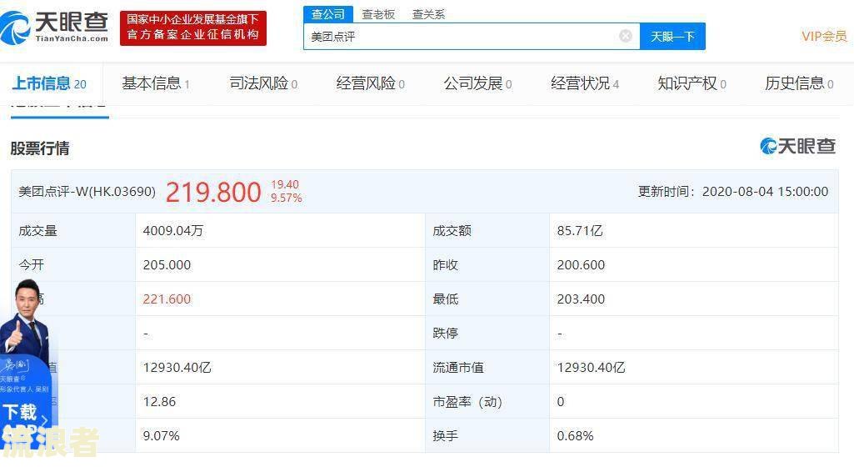This screenshot has width=854, height=467.
Task: Open the 经营状况 tab
Action: click(585, 83)
